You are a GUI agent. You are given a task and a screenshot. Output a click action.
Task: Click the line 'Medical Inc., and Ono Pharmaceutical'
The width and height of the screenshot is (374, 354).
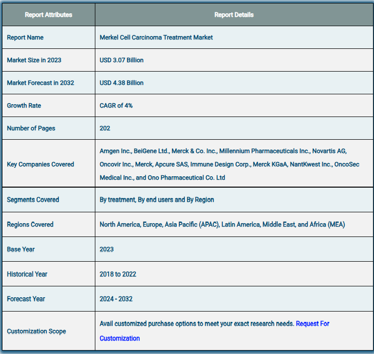click(162, 178)
